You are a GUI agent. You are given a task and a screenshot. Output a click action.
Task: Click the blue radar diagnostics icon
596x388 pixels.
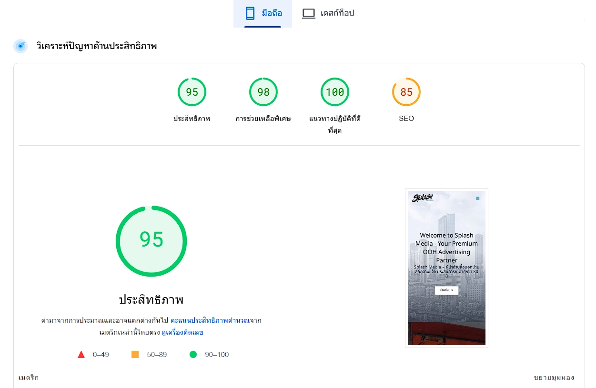pyautogui.click(x=20, y=46)
